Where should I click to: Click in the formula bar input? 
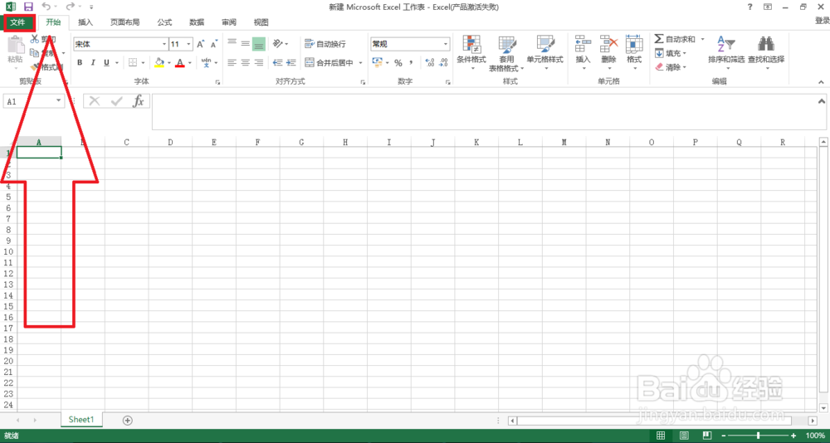coord(484,112)
